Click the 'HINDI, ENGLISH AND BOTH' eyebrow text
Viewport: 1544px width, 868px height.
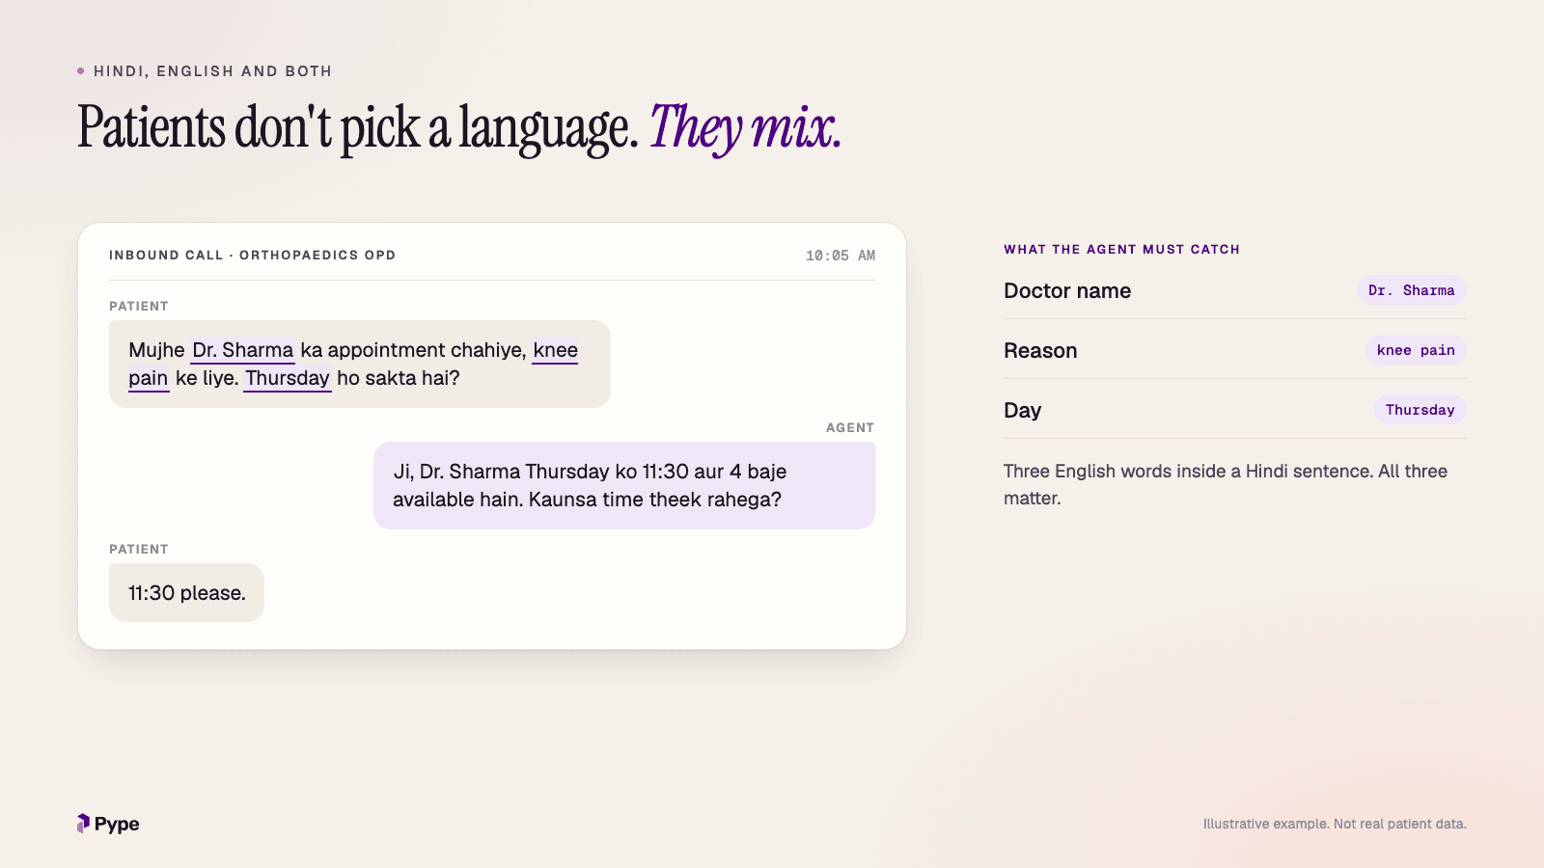point(212,71)
